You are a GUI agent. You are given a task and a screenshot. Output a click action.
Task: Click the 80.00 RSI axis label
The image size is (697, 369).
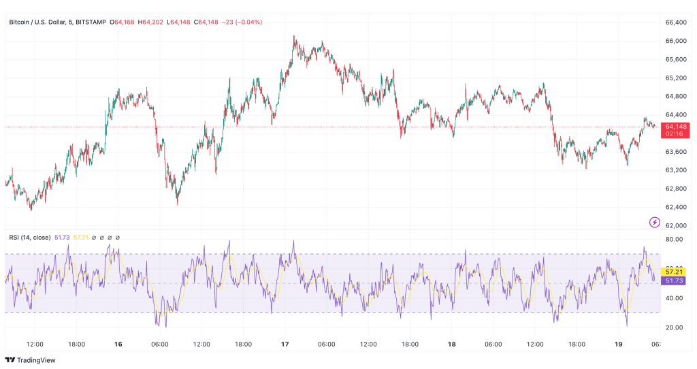(674, 239)
